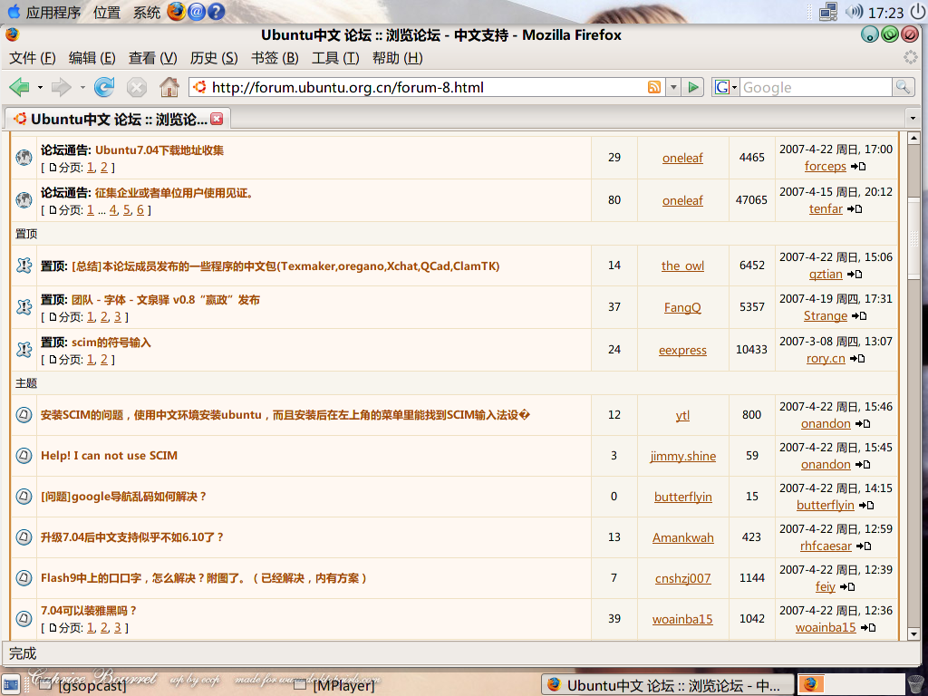Switch to [gsopcast] taskbar window
The width and height of the screenshot is (928, 696).
pyautogui.click(x=82, y=685)
